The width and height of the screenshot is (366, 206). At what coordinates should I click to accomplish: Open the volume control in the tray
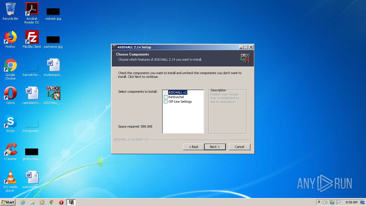pyautogui.click(x=325, y=202)
